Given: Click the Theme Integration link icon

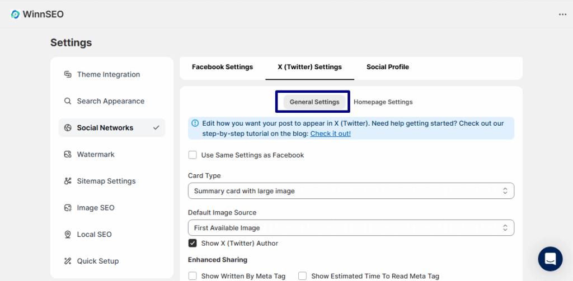Looking at the screenshot, I should (x=68, y=74).
